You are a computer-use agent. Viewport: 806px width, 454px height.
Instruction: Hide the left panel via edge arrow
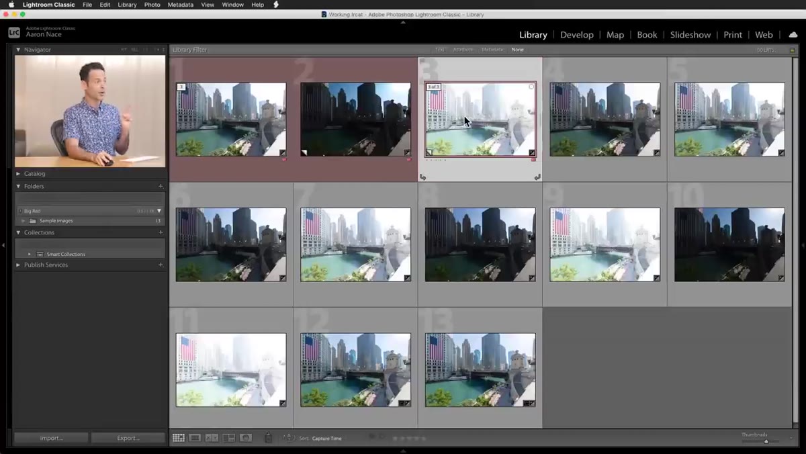point(3,245)
